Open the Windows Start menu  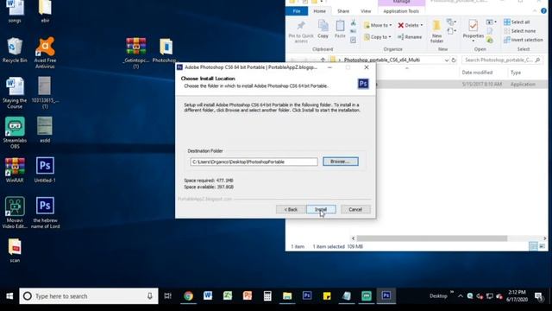[x=9, y=295]
